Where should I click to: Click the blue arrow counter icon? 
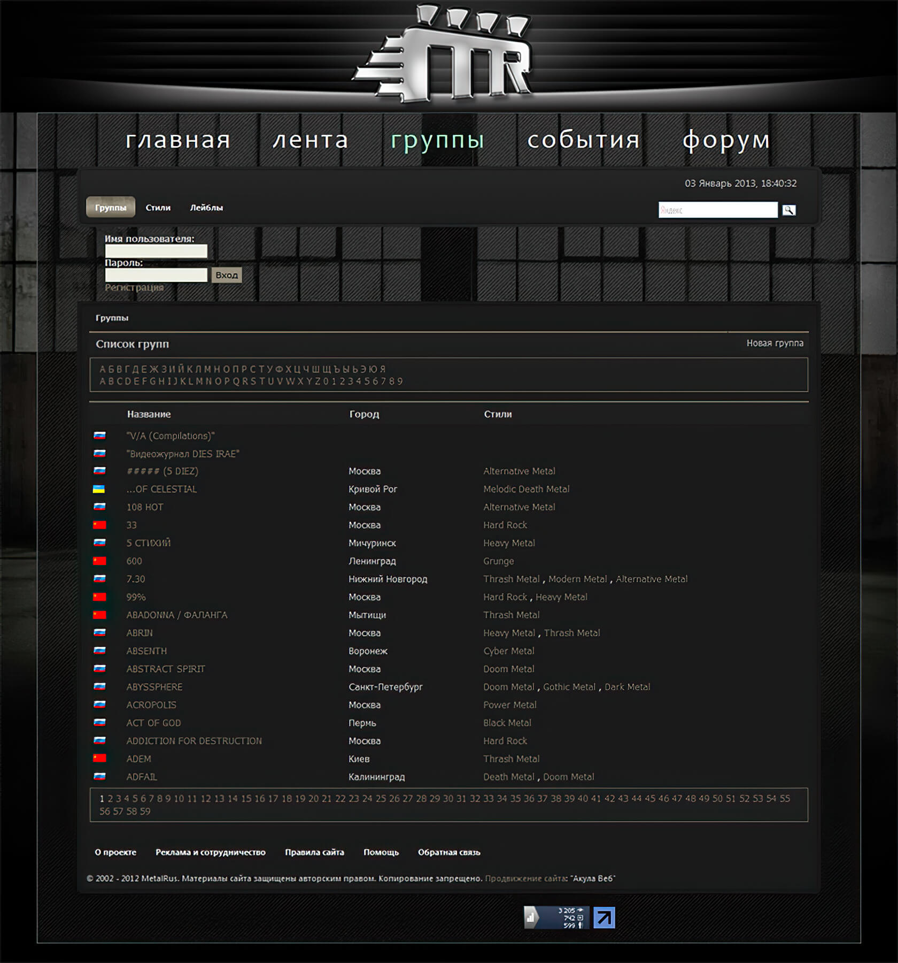604,918
